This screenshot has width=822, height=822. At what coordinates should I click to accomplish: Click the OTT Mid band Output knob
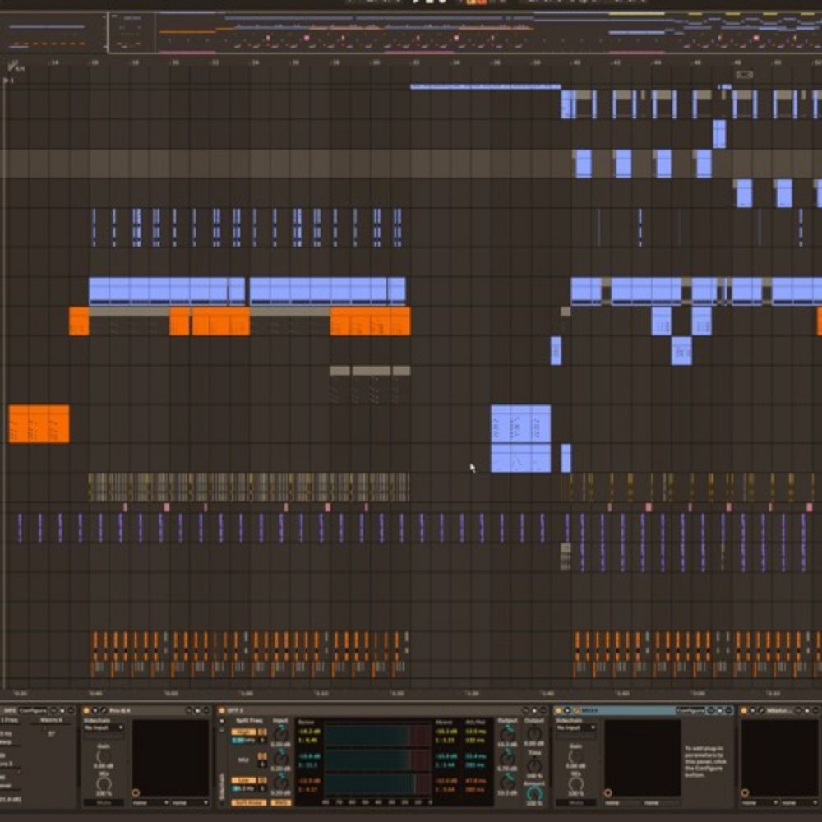point(507,759)
